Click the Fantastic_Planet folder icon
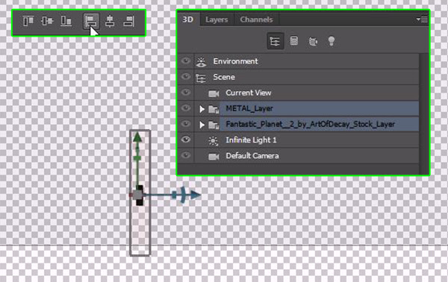 click(214, 125)
